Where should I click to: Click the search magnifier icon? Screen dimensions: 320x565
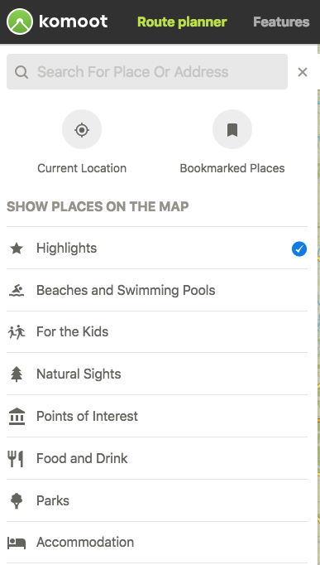coord(21,72)
